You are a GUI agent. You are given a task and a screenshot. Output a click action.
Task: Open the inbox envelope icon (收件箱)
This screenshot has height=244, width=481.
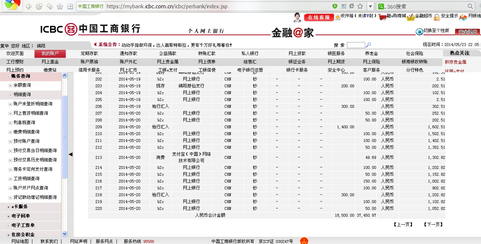[338, 17]
